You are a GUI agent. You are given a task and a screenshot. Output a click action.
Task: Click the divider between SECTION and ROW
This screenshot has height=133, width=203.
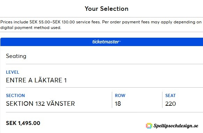pyautogui.click(x=112, y=100)
